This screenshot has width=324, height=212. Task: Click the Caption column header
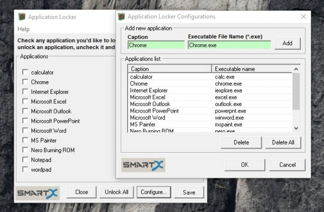[170, 69]
